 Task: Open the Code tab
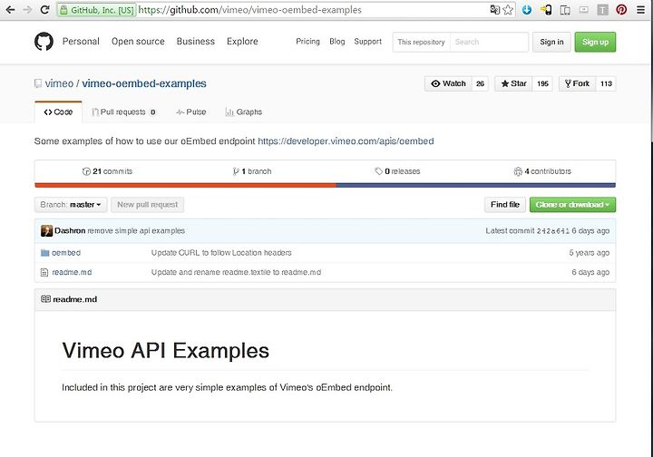click(x=58, y=112)
